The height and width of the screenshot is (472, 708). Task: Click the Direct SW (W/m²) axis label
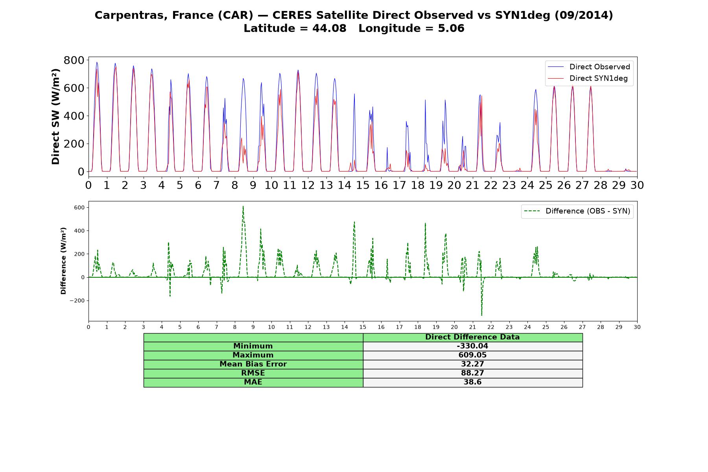55,117
